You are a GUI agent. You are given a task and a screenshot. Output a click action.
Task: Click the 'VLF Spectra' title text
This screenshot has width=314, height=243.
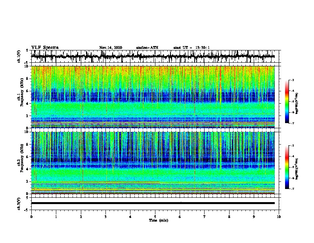pos(45,48)
